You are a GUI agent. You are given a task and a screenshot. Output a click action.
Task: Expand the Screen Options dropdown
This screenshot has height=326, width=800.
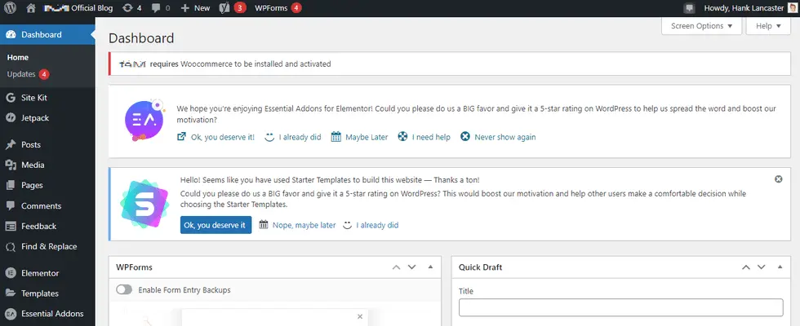click(x=700, y=25)
